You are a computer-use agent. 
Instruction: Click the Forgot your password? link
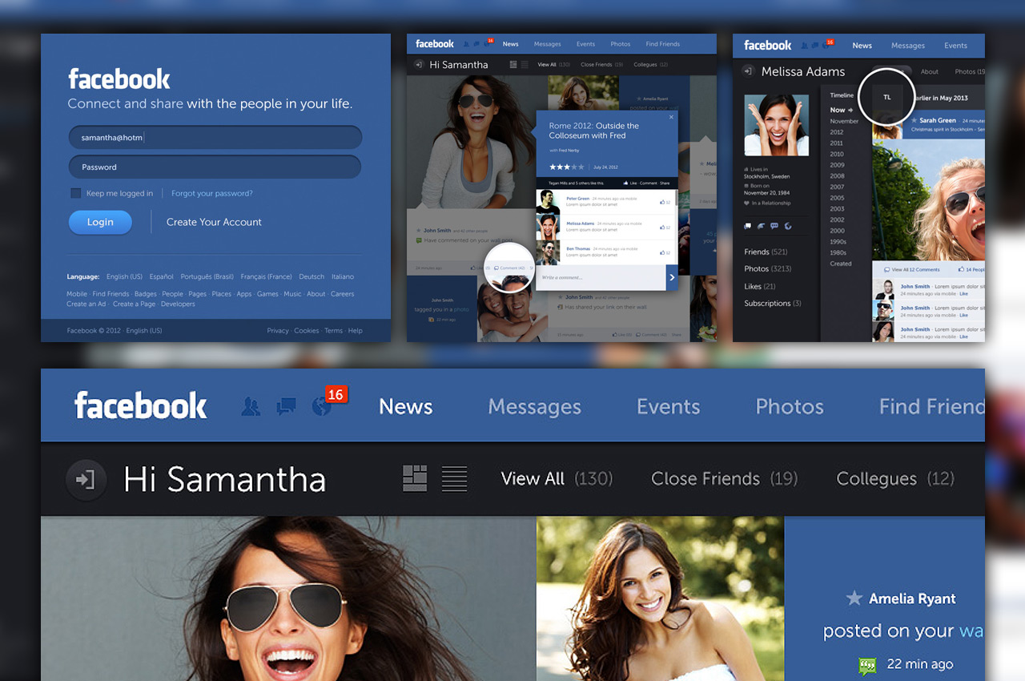pos(212,193)
